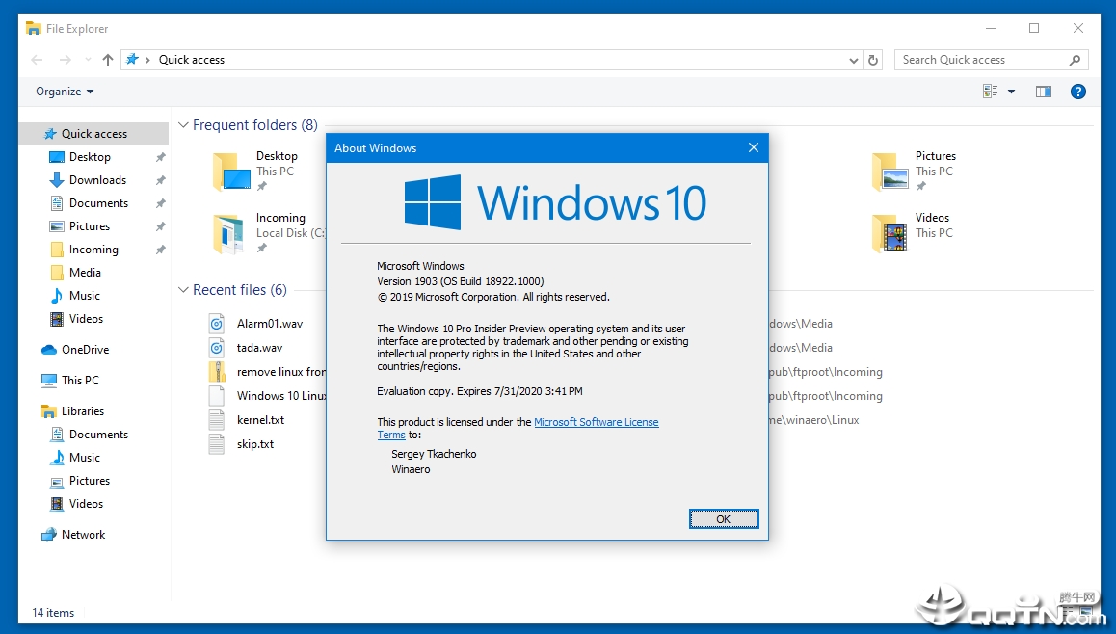Click the Up arrow navigation icon
The height and width of the screenshot is (634, 1116).
click(108, 60)
